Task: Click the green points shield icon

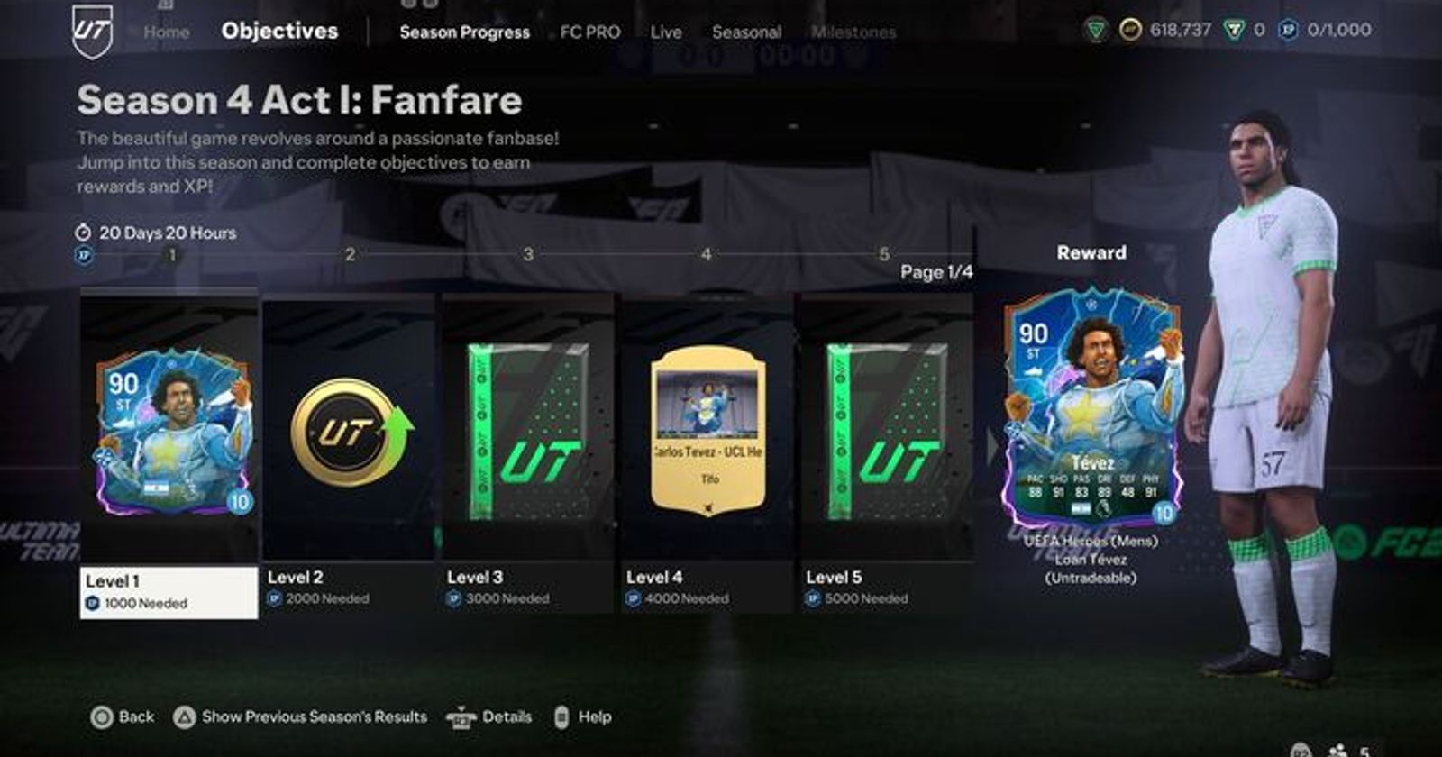Action: tap(1233, 30)
